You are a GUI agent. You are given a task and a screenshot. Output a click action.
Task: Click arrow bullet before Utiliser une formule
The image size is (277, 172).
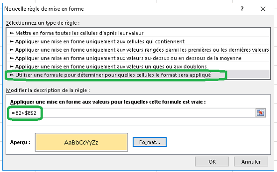(12, 75)
